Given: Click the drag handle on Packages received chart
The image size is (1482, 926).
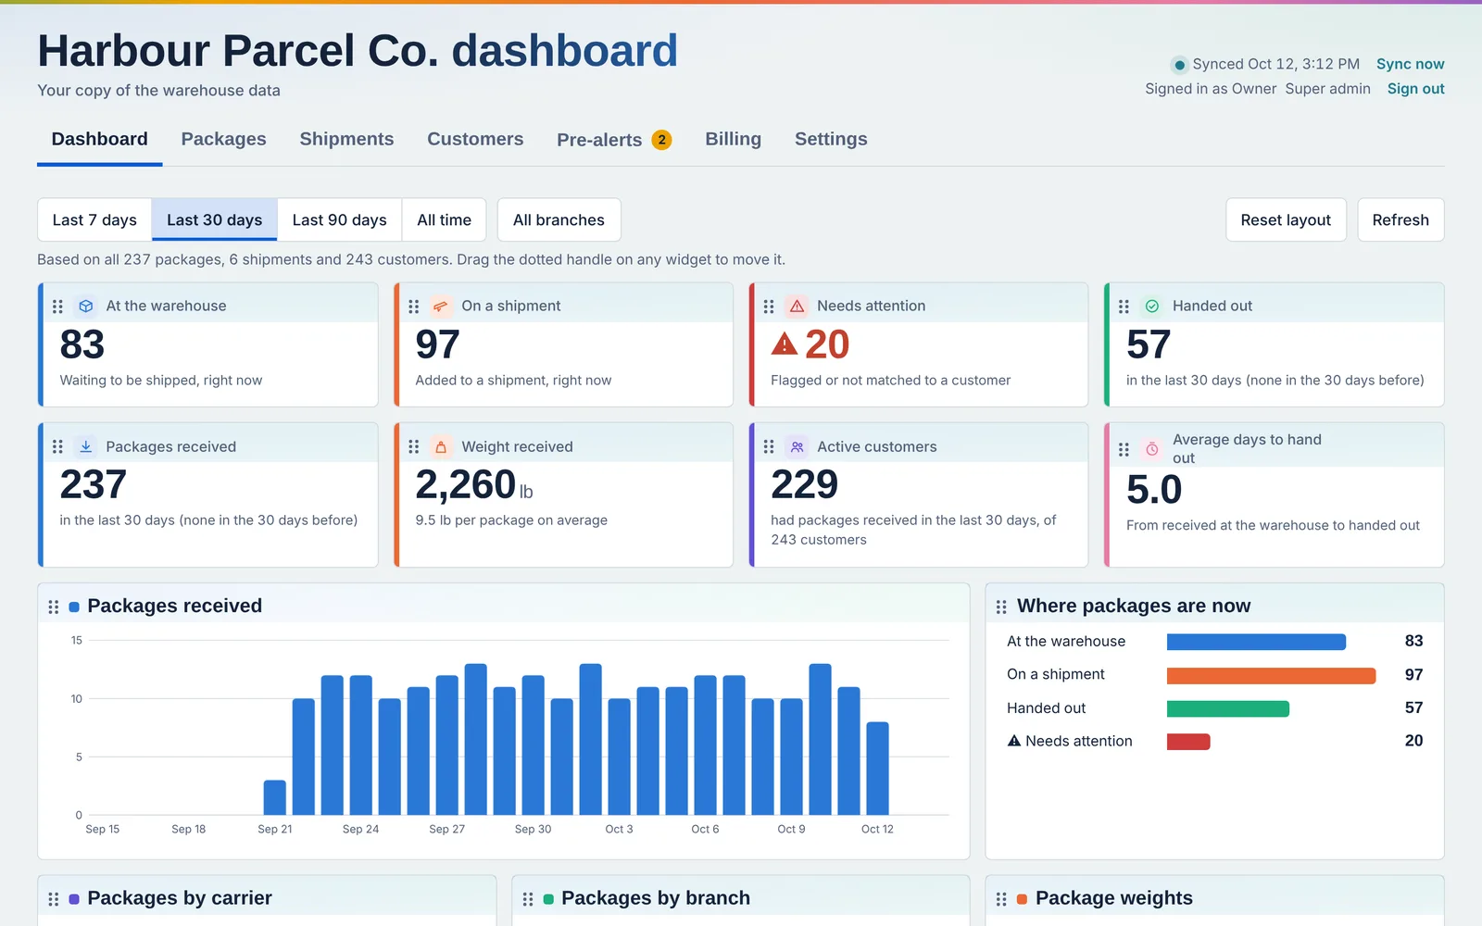Looking at the screenshot, I should pyautogui.click(x=53, y=607).
